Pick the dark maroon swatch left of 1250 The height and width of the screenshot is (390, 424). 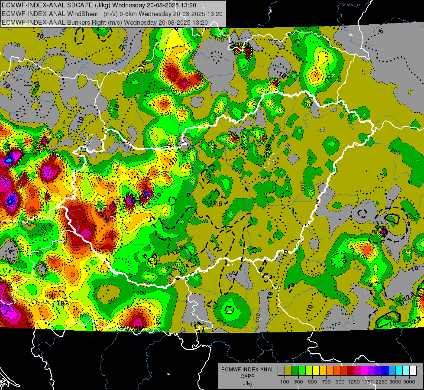pyautogui.click(x=350, y=371)
